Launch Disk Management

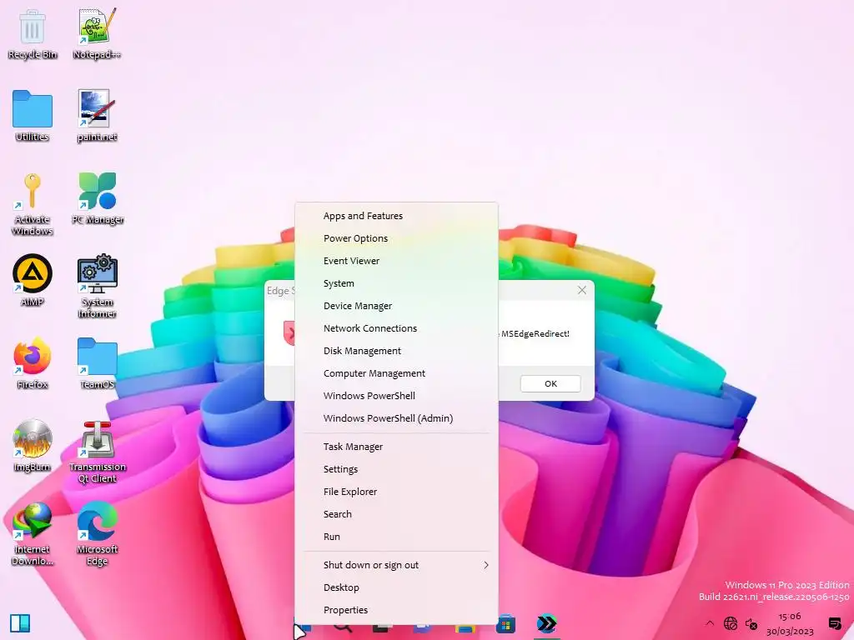click(396, 351)
